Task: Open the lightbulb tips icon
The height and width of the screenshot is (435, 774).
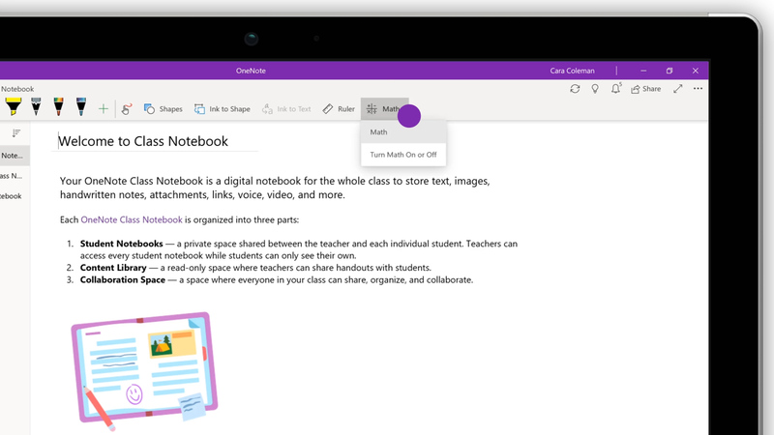Action: tap(596, 89)
